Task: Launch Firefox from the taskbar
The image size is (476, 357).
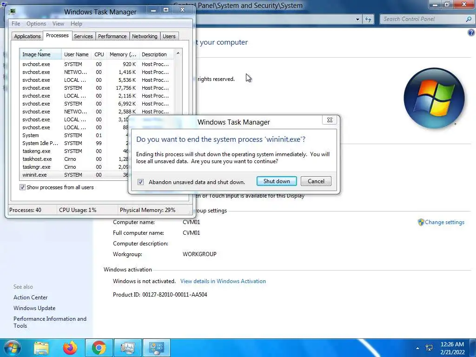Action: 70,348
